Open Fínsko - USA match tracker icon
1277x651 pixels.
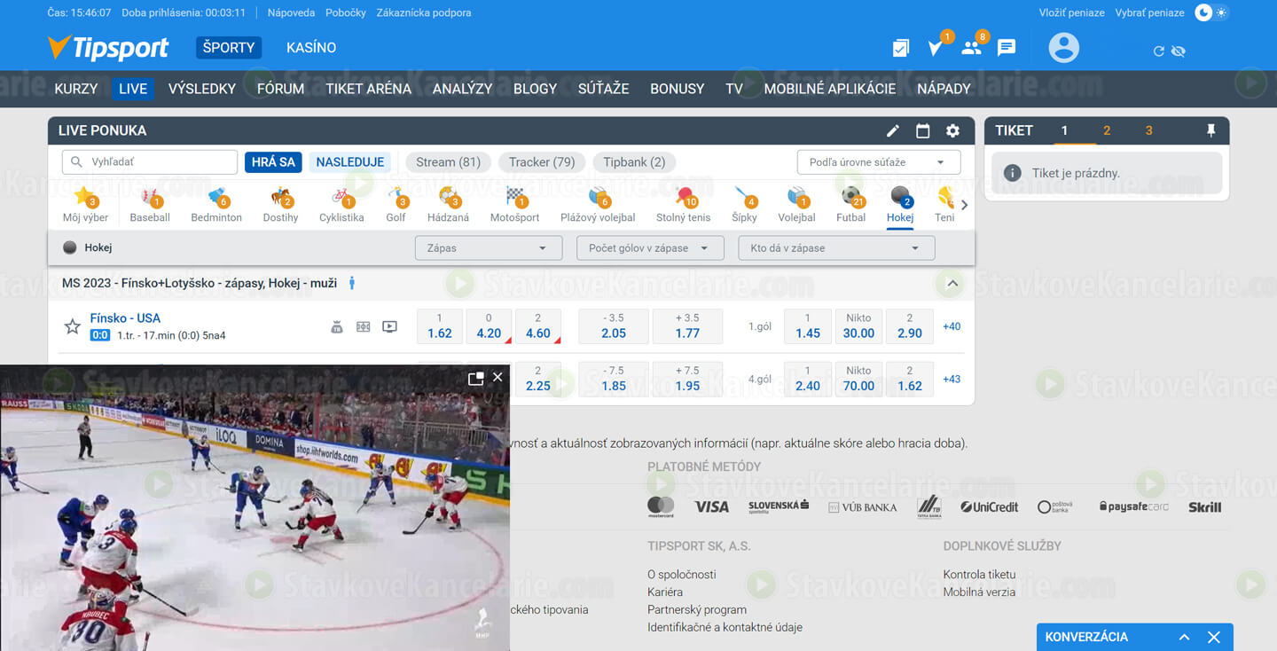coord(363,326)
